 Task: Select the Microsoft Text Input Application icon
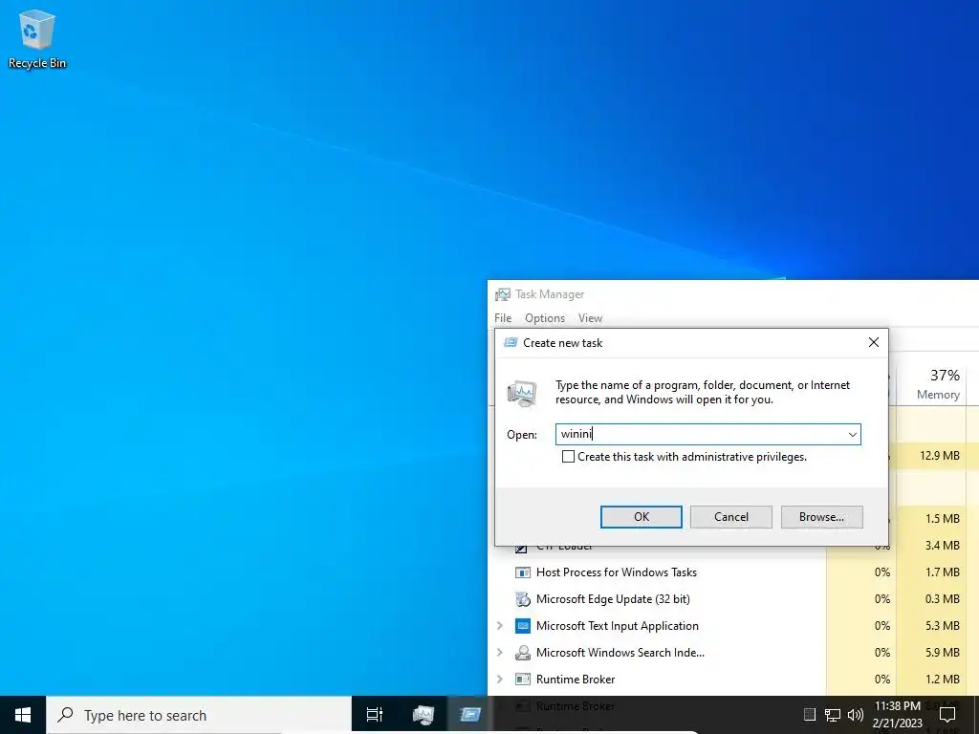point(523,626)
